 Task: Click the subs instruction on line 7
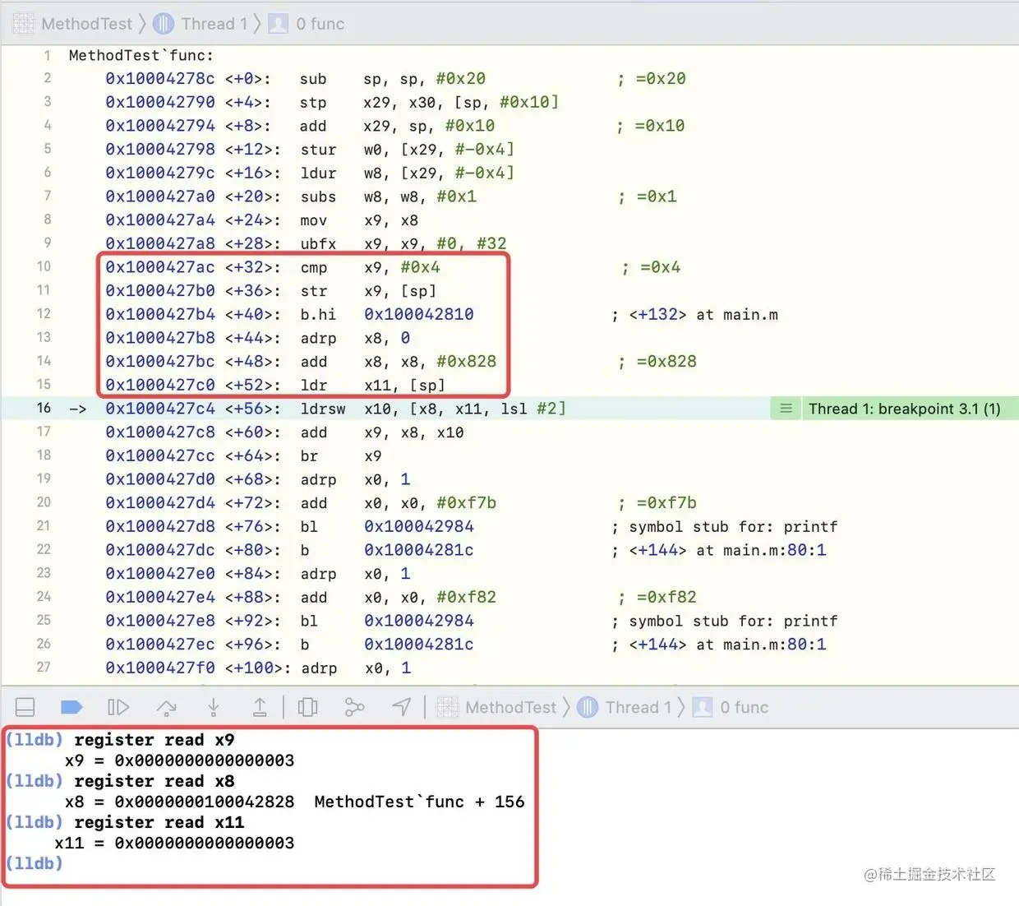[318, 196]
